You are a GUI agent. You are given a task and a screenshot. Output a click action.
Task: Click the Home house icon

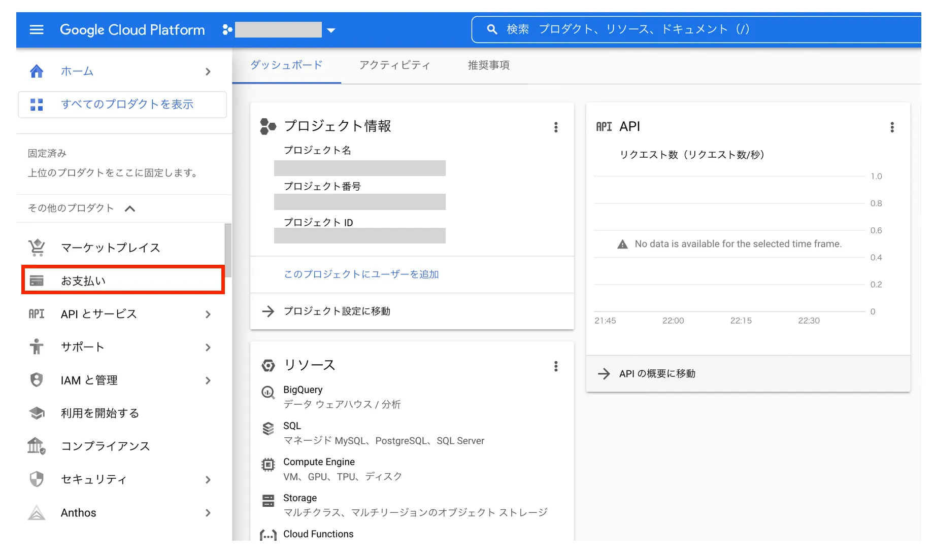pyautogui.click(x=37, y=72)
